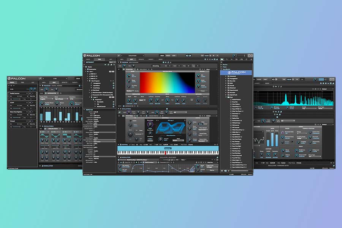Click the wrench icon in left window header
This screenshot has height=228, width=342.
coord(40,78)
